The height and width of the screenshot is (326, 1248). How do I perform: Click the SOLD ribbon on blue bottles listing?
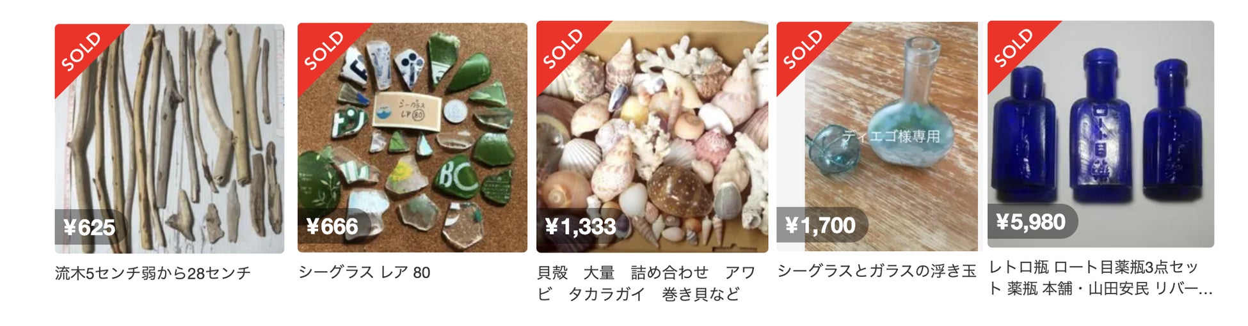1014,48
